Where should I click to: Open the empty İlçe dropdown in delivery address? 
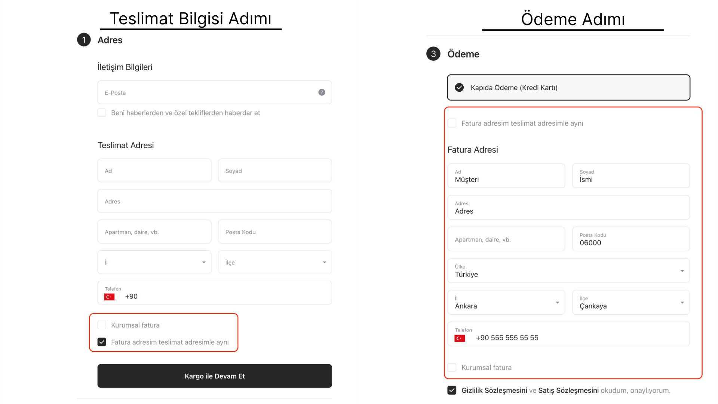pos(275,262)
